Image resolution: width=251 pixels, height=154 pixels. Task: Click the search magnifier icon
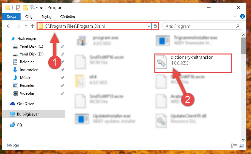[237, 26]
